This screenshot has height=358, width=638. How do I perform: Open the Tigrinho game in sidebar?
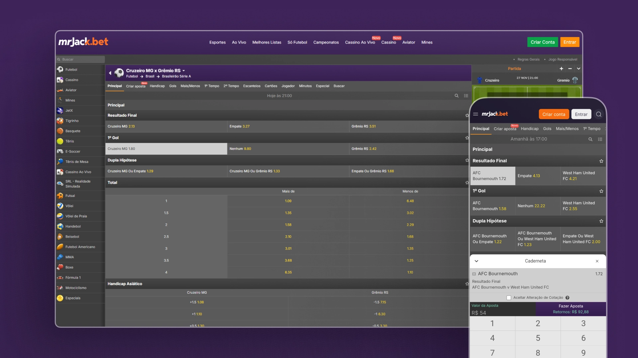coord(72,121)
